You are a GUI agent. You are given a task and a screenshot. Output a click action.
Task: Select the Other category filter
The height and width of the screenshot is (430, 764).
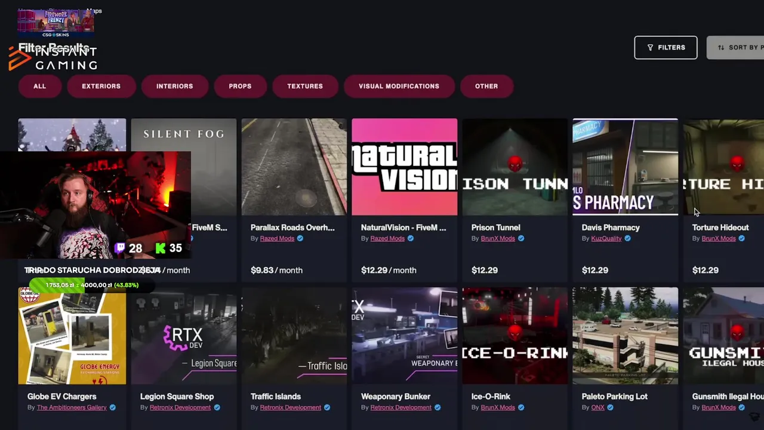click(x=486, y=86)
